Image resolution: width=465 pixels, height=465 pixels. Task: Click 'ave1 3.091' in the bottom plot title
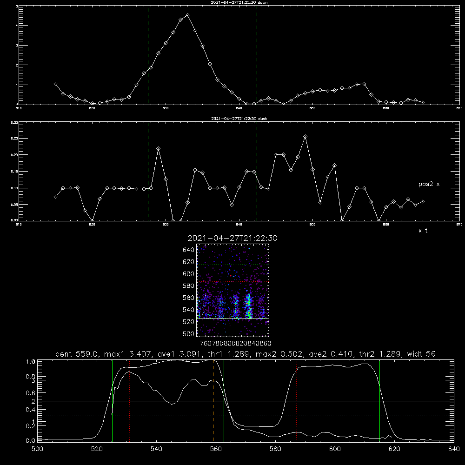(x=179, y=354)
